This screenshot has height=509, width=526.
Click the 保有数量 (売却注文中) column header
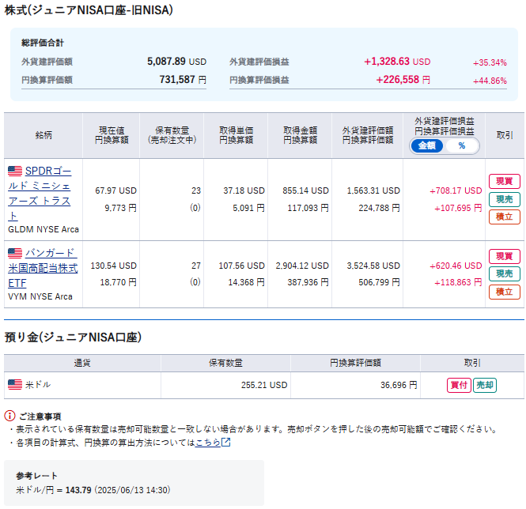pos(172,135)
